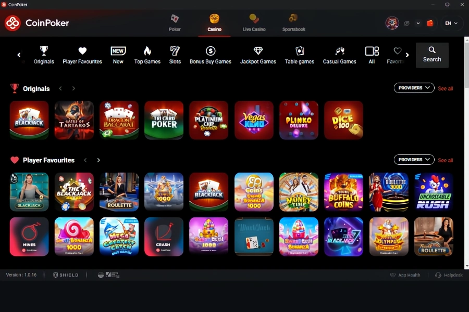Open the Casino section icon
Screen dimensions: 469x312
coord(215,19)
